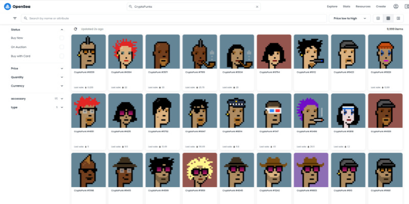Open the wallet icon in the header
This screenshot has width=409, height=204.
[406, 7]
